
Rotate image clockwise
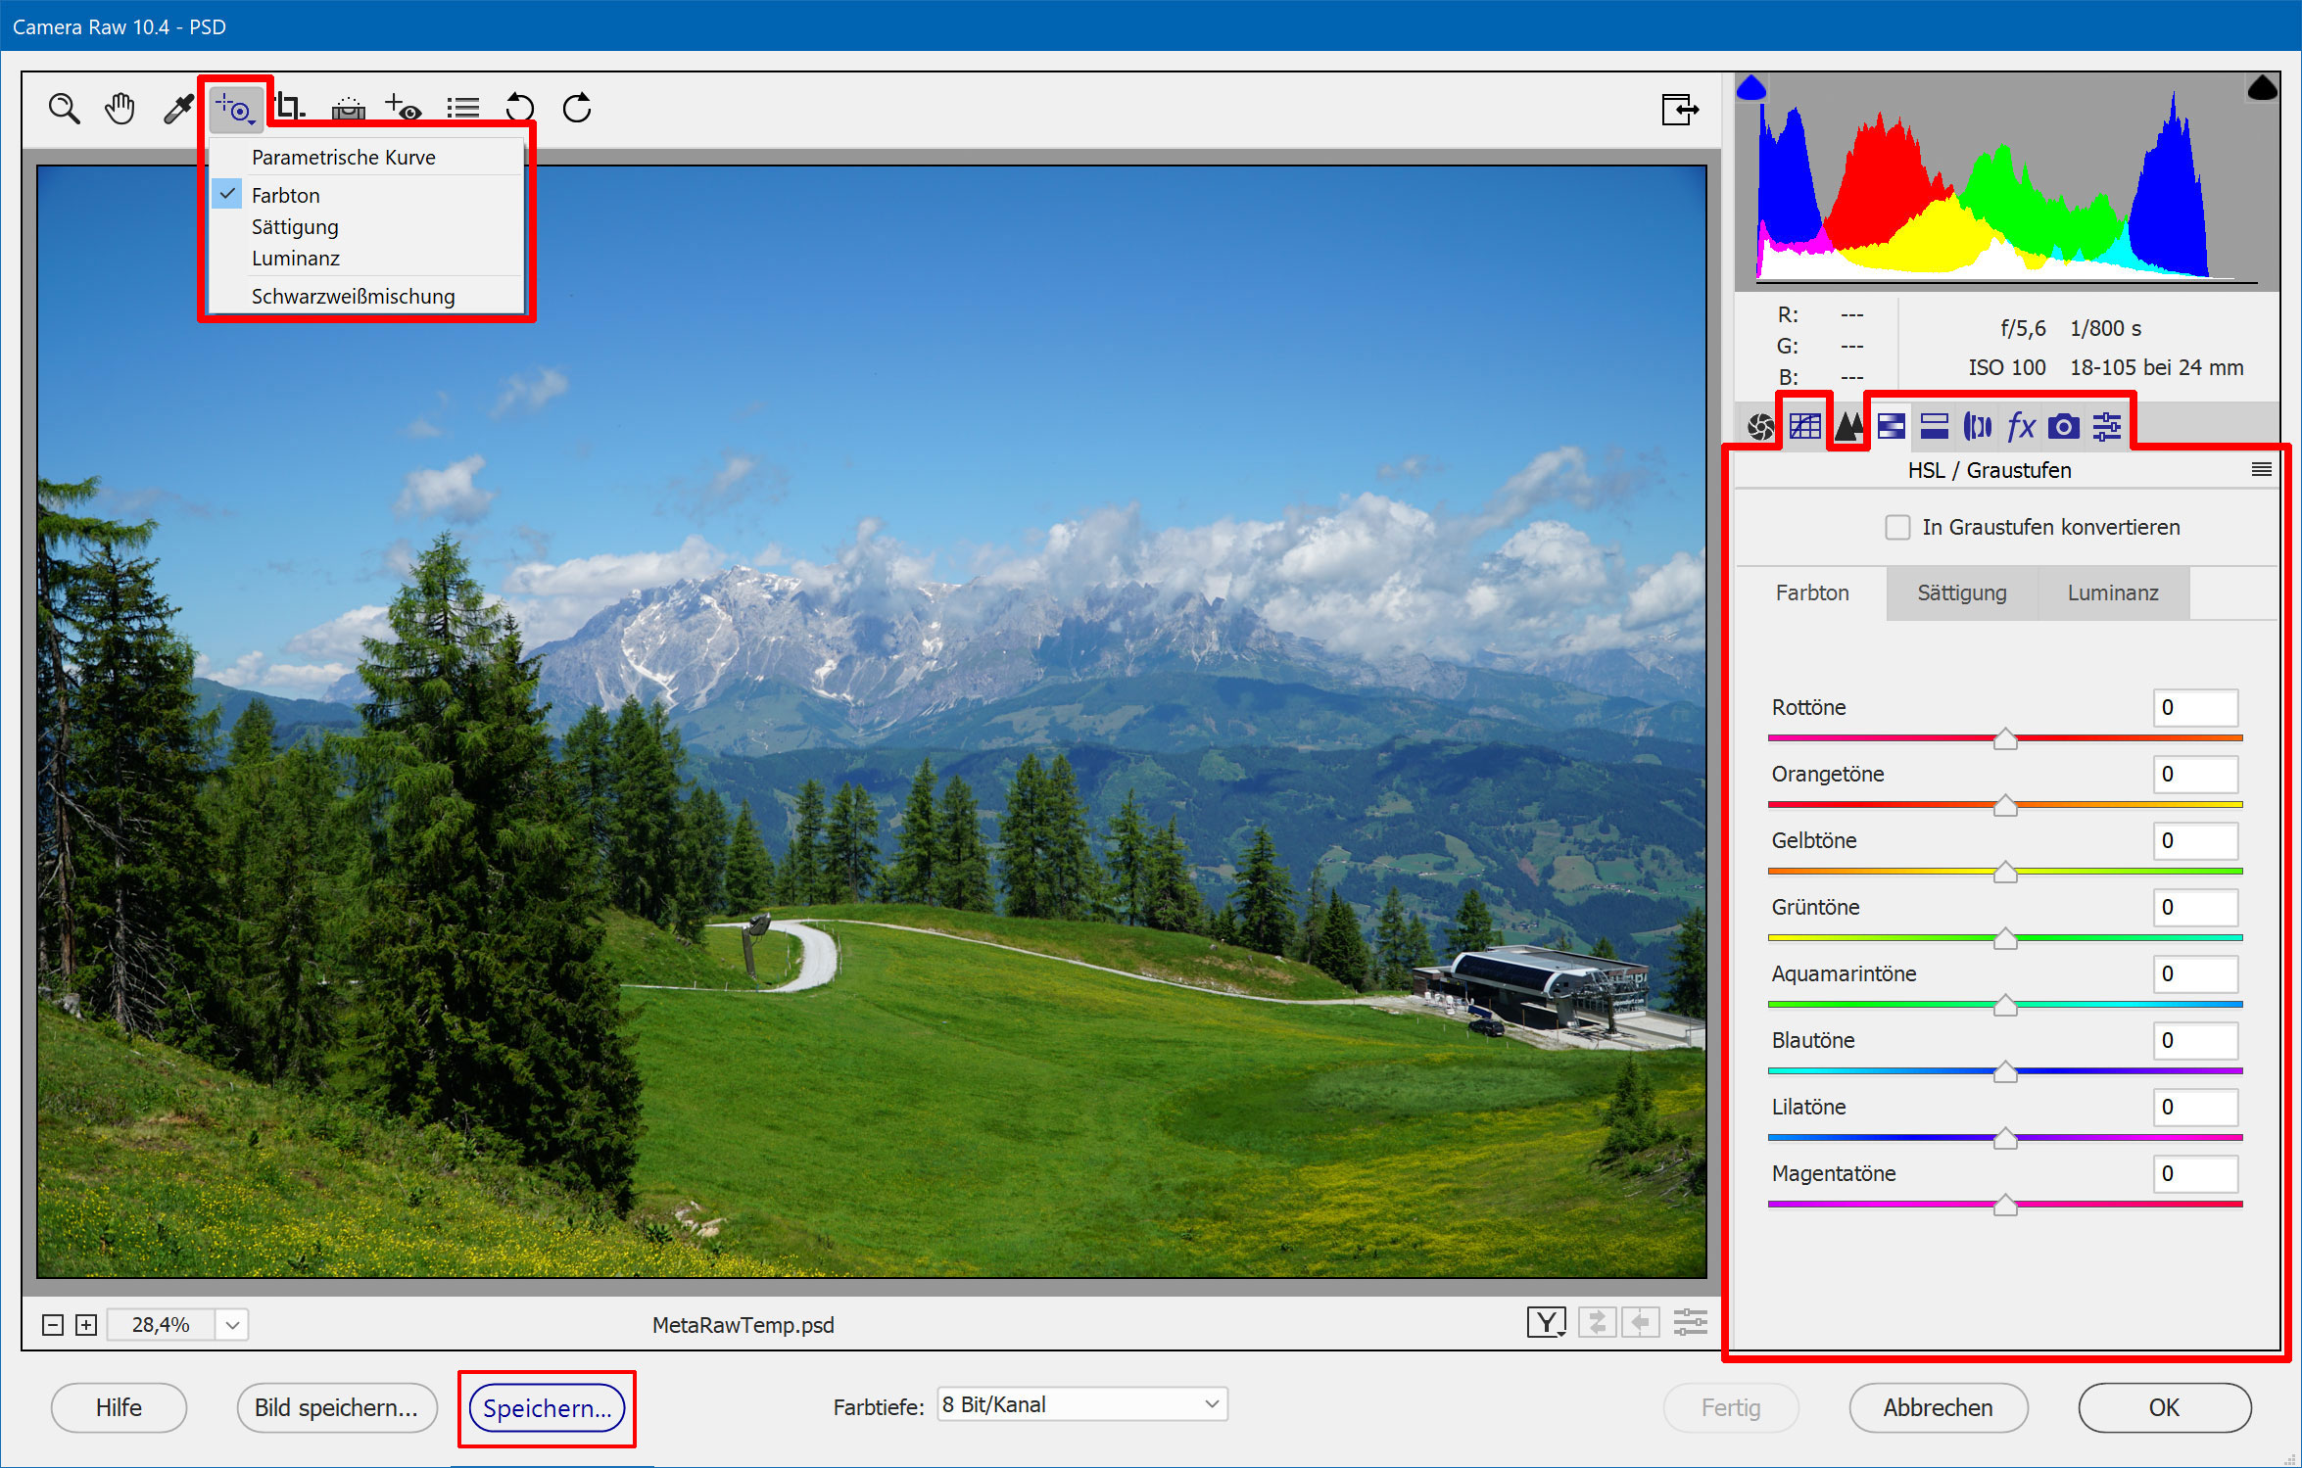coord(577,108)
